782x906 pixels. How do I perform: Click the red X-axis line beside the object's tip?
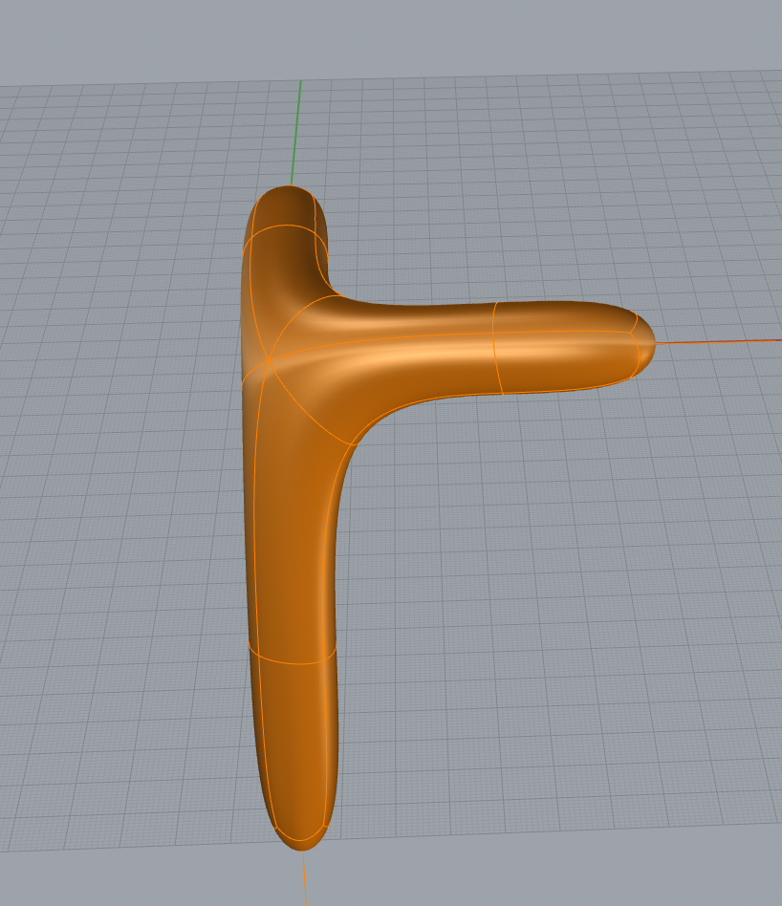tap(718, 341)
